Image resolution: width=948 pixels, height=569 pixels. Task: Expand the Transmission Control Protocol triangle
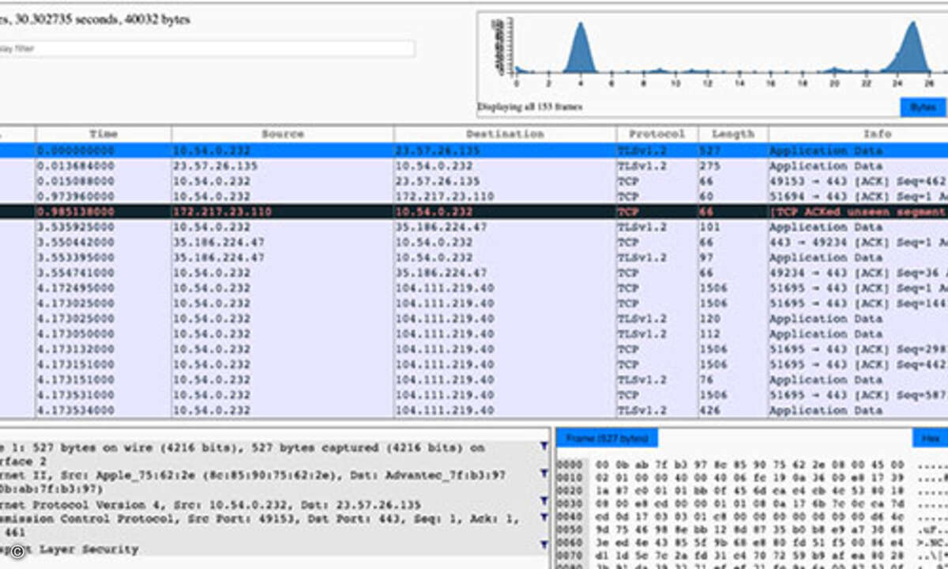pos(544,517)
